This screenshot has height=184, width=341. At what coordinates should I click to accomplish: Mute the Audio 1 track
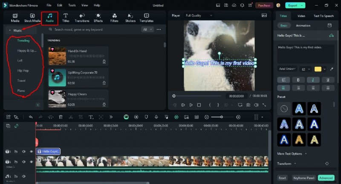pos(24,176)
